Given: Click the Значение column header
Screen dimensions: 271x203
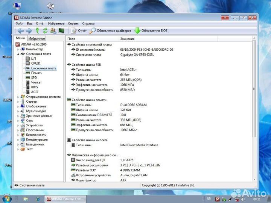Looking at the screenshot, I should click(x=168, y=39).
